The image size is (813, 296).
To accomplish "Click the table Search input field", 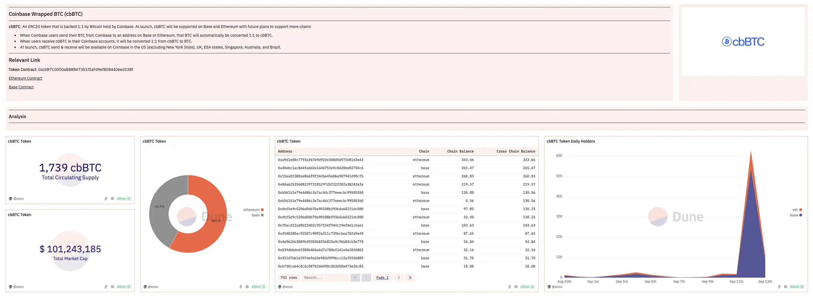I will tap(325, 277).
